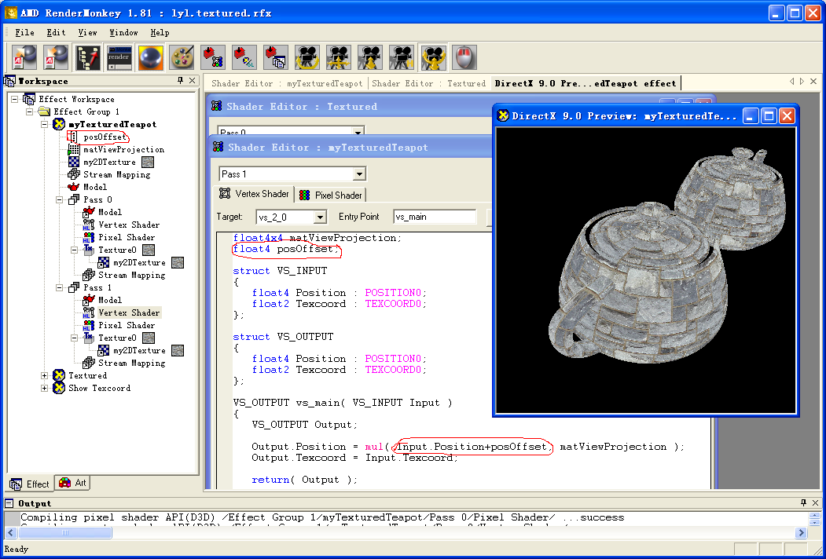Open the Edit menu

click(56, 33)
